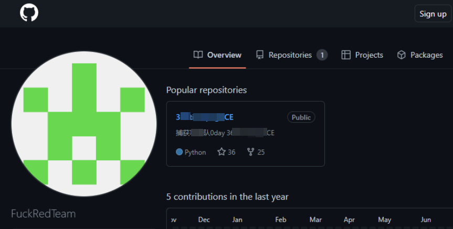
Task: Click the repository icon beside Repositories
Action: coord(260,55)
